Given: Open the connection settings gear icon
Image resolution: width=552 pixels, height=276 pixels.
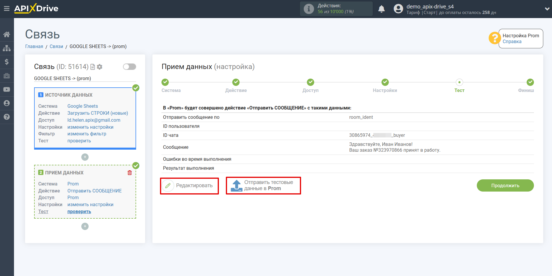Looking at the screenshot, I should point(100,67).
